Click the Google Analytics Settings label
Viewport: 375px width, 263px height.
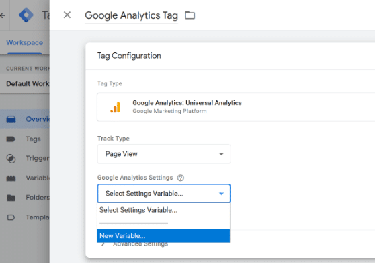click(x=135, y=178)
